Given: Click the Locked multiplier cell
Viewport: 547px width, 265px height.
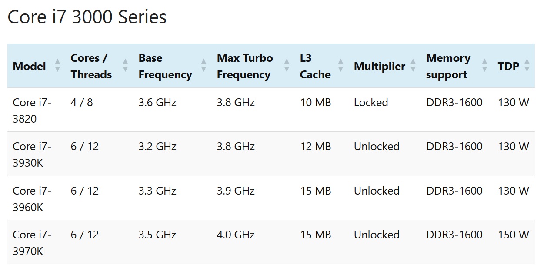Looking at the screenshot, I should pos(371,103).
